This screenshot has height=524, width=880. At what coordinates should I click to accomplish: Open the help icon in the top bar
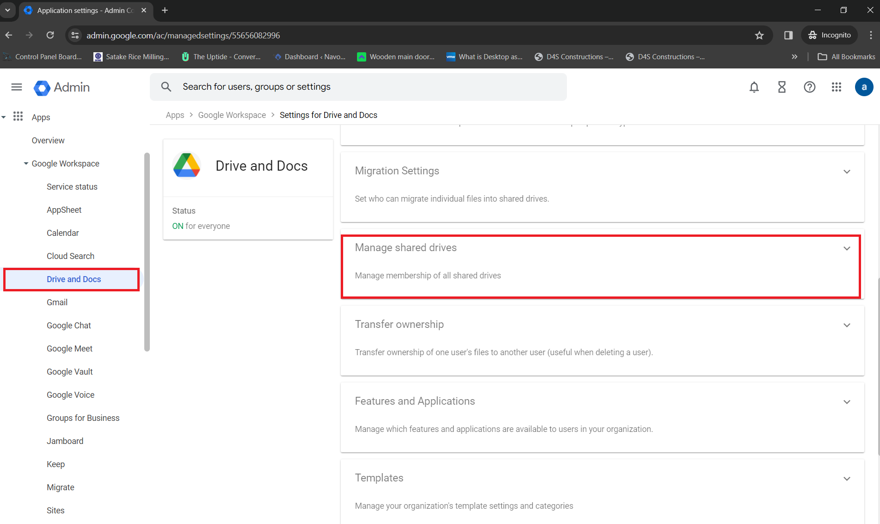(810, 87)
